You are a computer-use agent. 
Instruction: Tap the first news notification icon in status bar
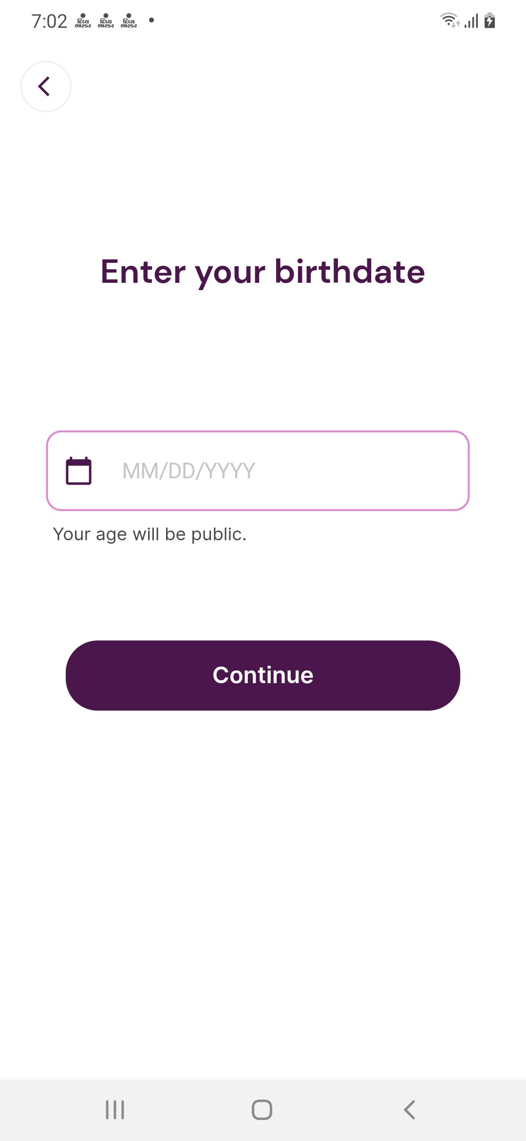tap(83, 21)
